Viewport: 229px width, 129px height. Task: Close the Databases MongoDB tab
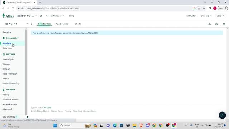coord(35,3)
